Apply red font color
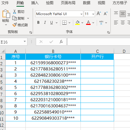Viewport: 130px width, 130px height. pyautogui.click(x=88, y=23)
